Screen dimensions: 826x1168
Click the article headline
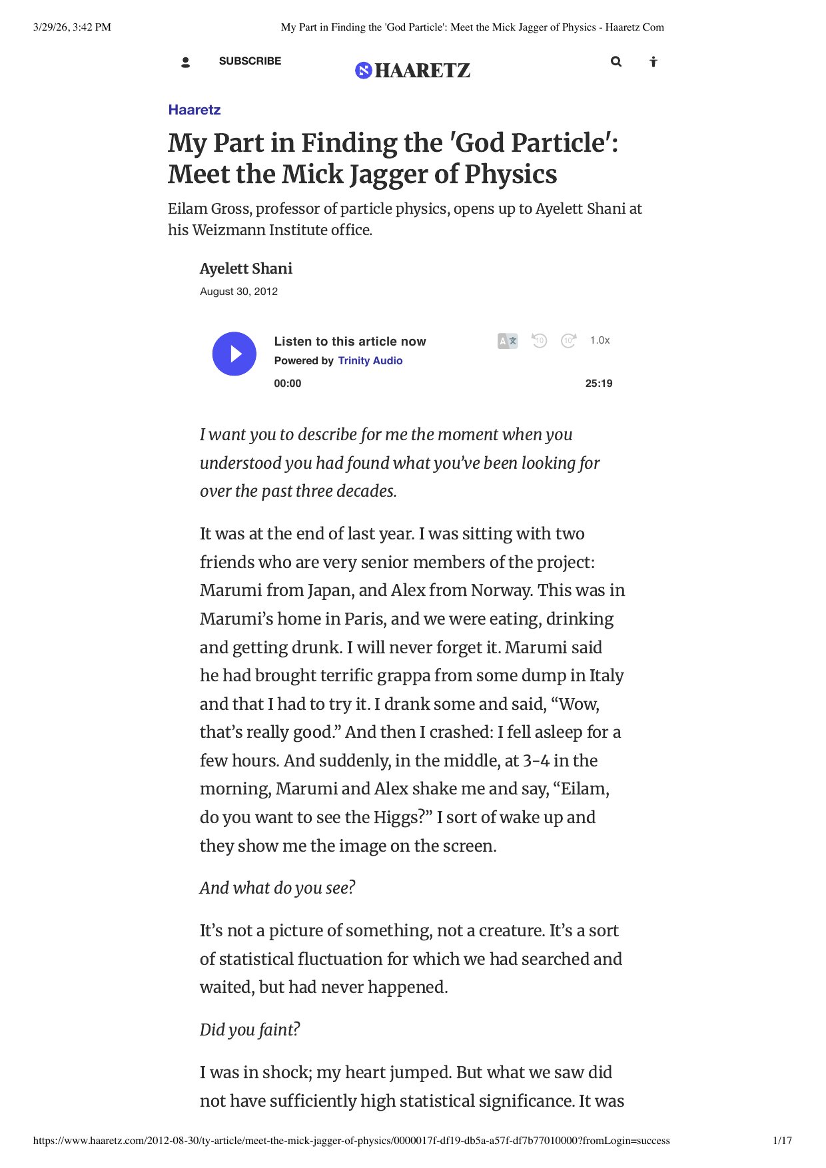393,158
